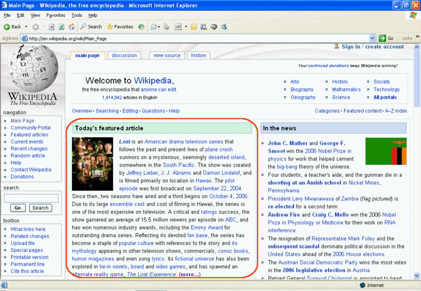Open the Edit menu
Screen dimensions: 421x291
[21, 15]
